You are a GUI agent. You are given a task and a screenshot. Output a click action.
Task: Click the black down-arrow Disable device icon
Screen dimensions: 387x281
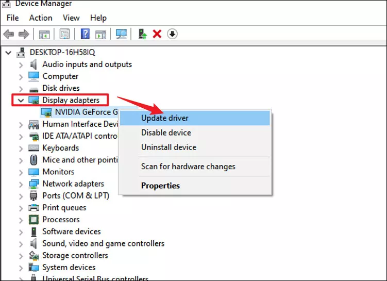tap(172, 34)
